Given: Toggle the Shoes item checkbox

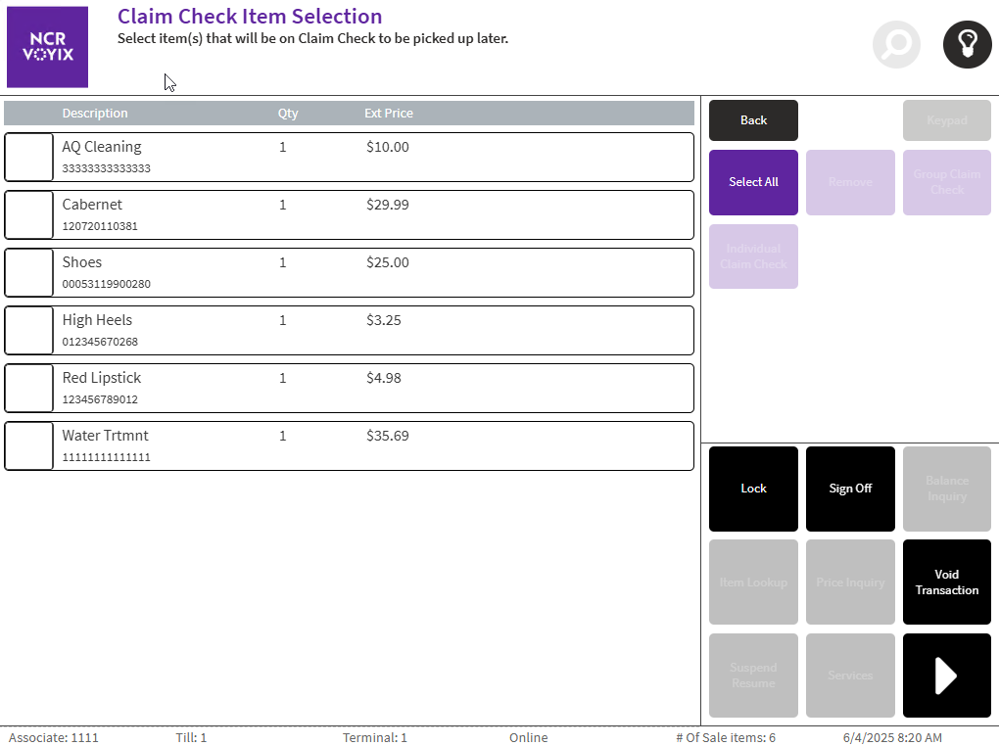Looking at the screenshot, I should pos(28,272).
